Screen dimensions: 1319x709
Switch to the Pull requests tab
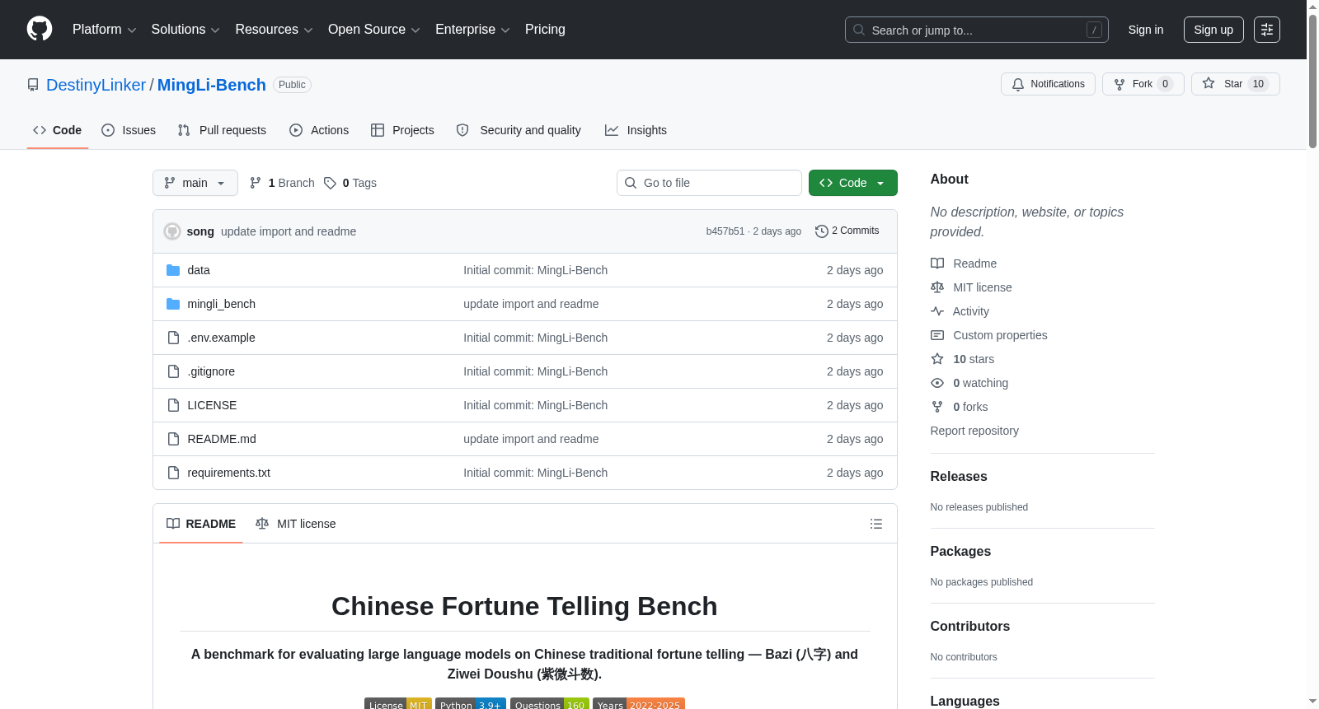[x=222, y=130]
